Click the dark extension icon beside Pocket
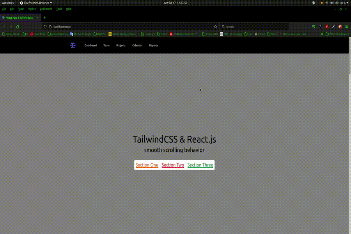 point(320,27)
